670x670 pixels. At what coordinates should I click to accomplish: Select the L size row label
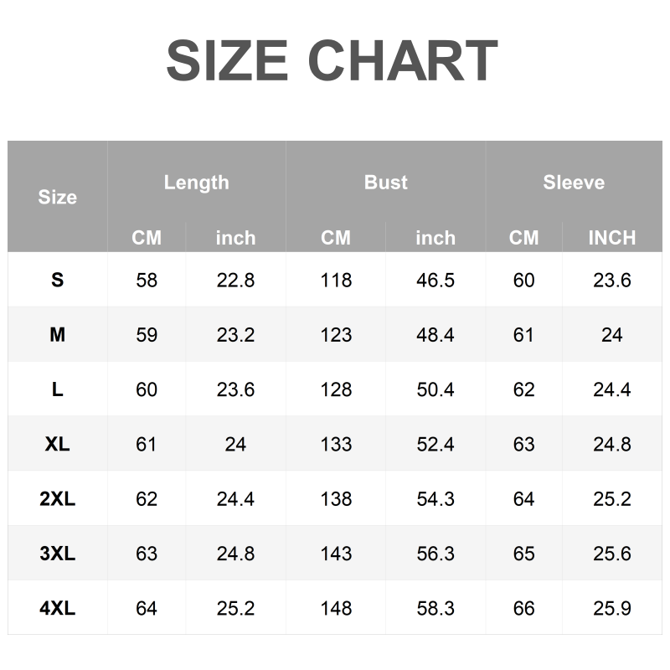click(x=57, y=389)
